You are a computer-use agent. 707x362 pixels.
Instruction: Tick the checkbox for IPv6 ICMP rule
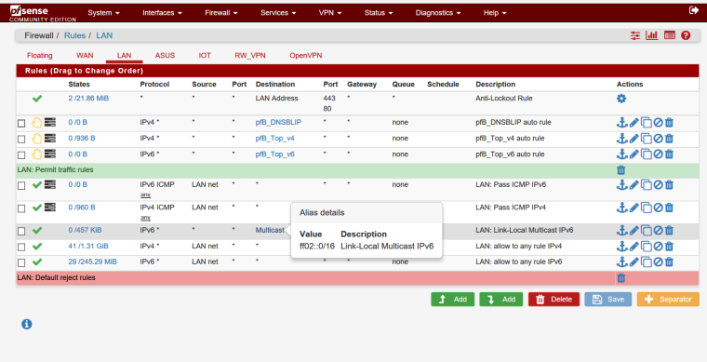(x=21, y=185)
